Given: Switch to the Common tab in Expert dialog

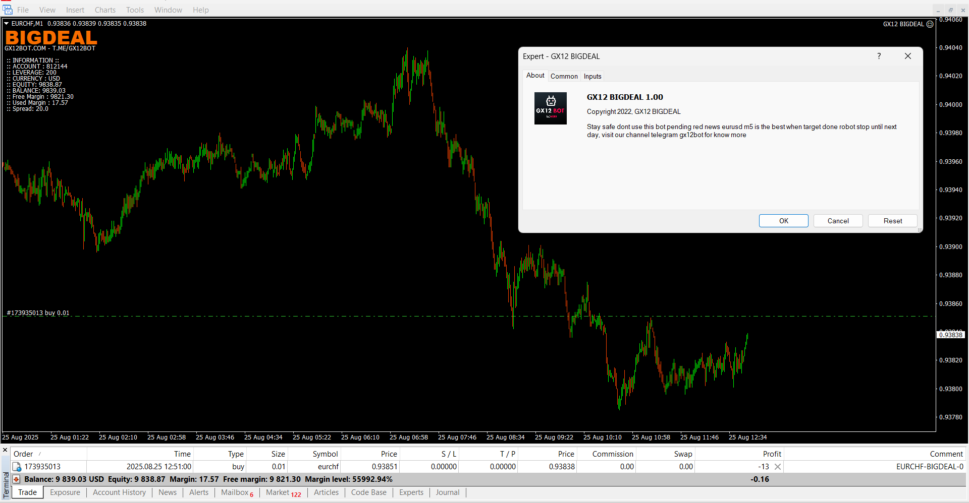Looking at the screenshot, I should click(x=564, y=76).
